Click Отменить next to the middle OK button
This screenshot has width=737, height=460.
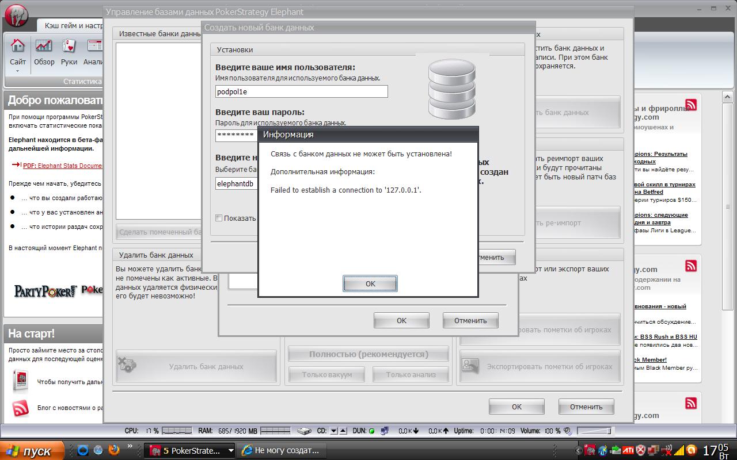pos(470,320)
